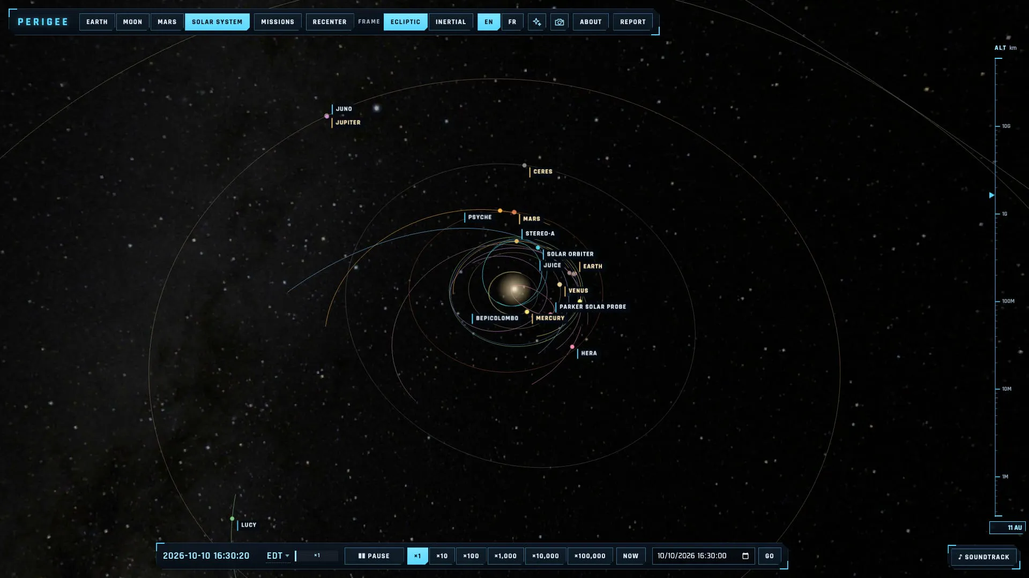This screenshot has width=1029, height=578.
Task: Set language to FR
Action: 512,22
